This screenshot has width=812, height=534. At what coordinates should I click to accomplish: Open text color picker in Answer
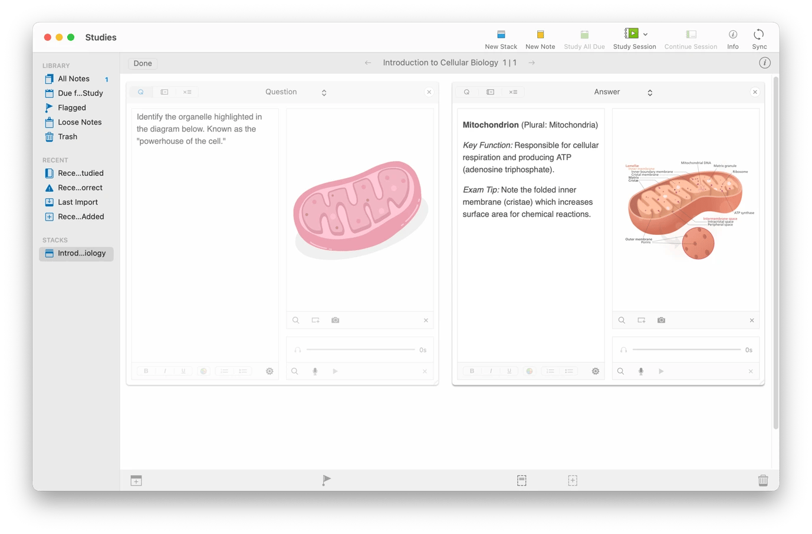pos(530,371)
